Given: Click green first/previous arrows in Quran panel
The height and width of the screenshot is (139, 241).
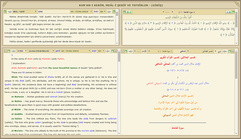Looking at the screenshot, I should 129,12.
